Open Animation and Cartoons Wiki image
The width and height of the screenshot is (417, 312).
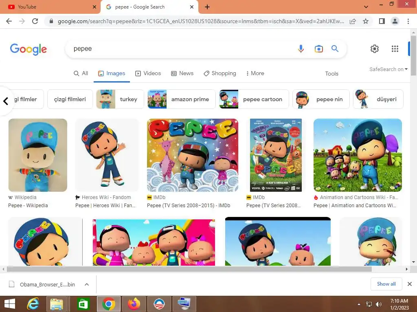[358, 155]
